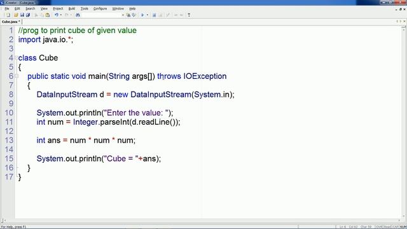Screen dimensions: 407x229
Task: Click the OVR indicator in the status bar
Action: pyautogui.click(x=379, y=227)
